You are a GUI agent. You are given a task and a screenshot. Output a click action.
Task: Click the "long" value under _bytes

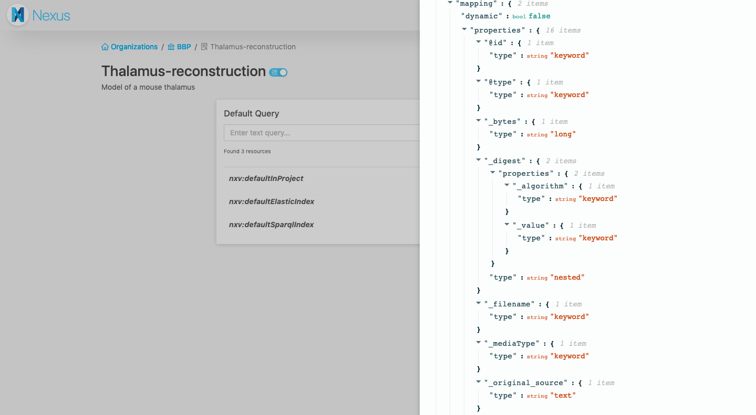tap(563, 134)
